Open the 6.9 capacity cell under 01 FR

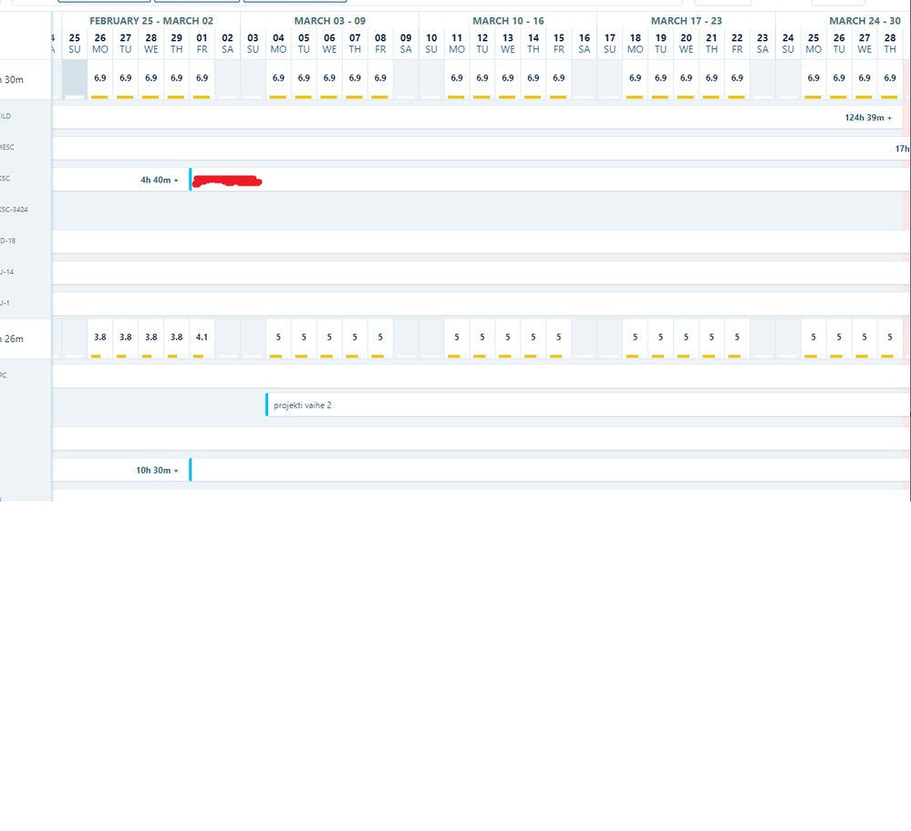click(202, 79)
